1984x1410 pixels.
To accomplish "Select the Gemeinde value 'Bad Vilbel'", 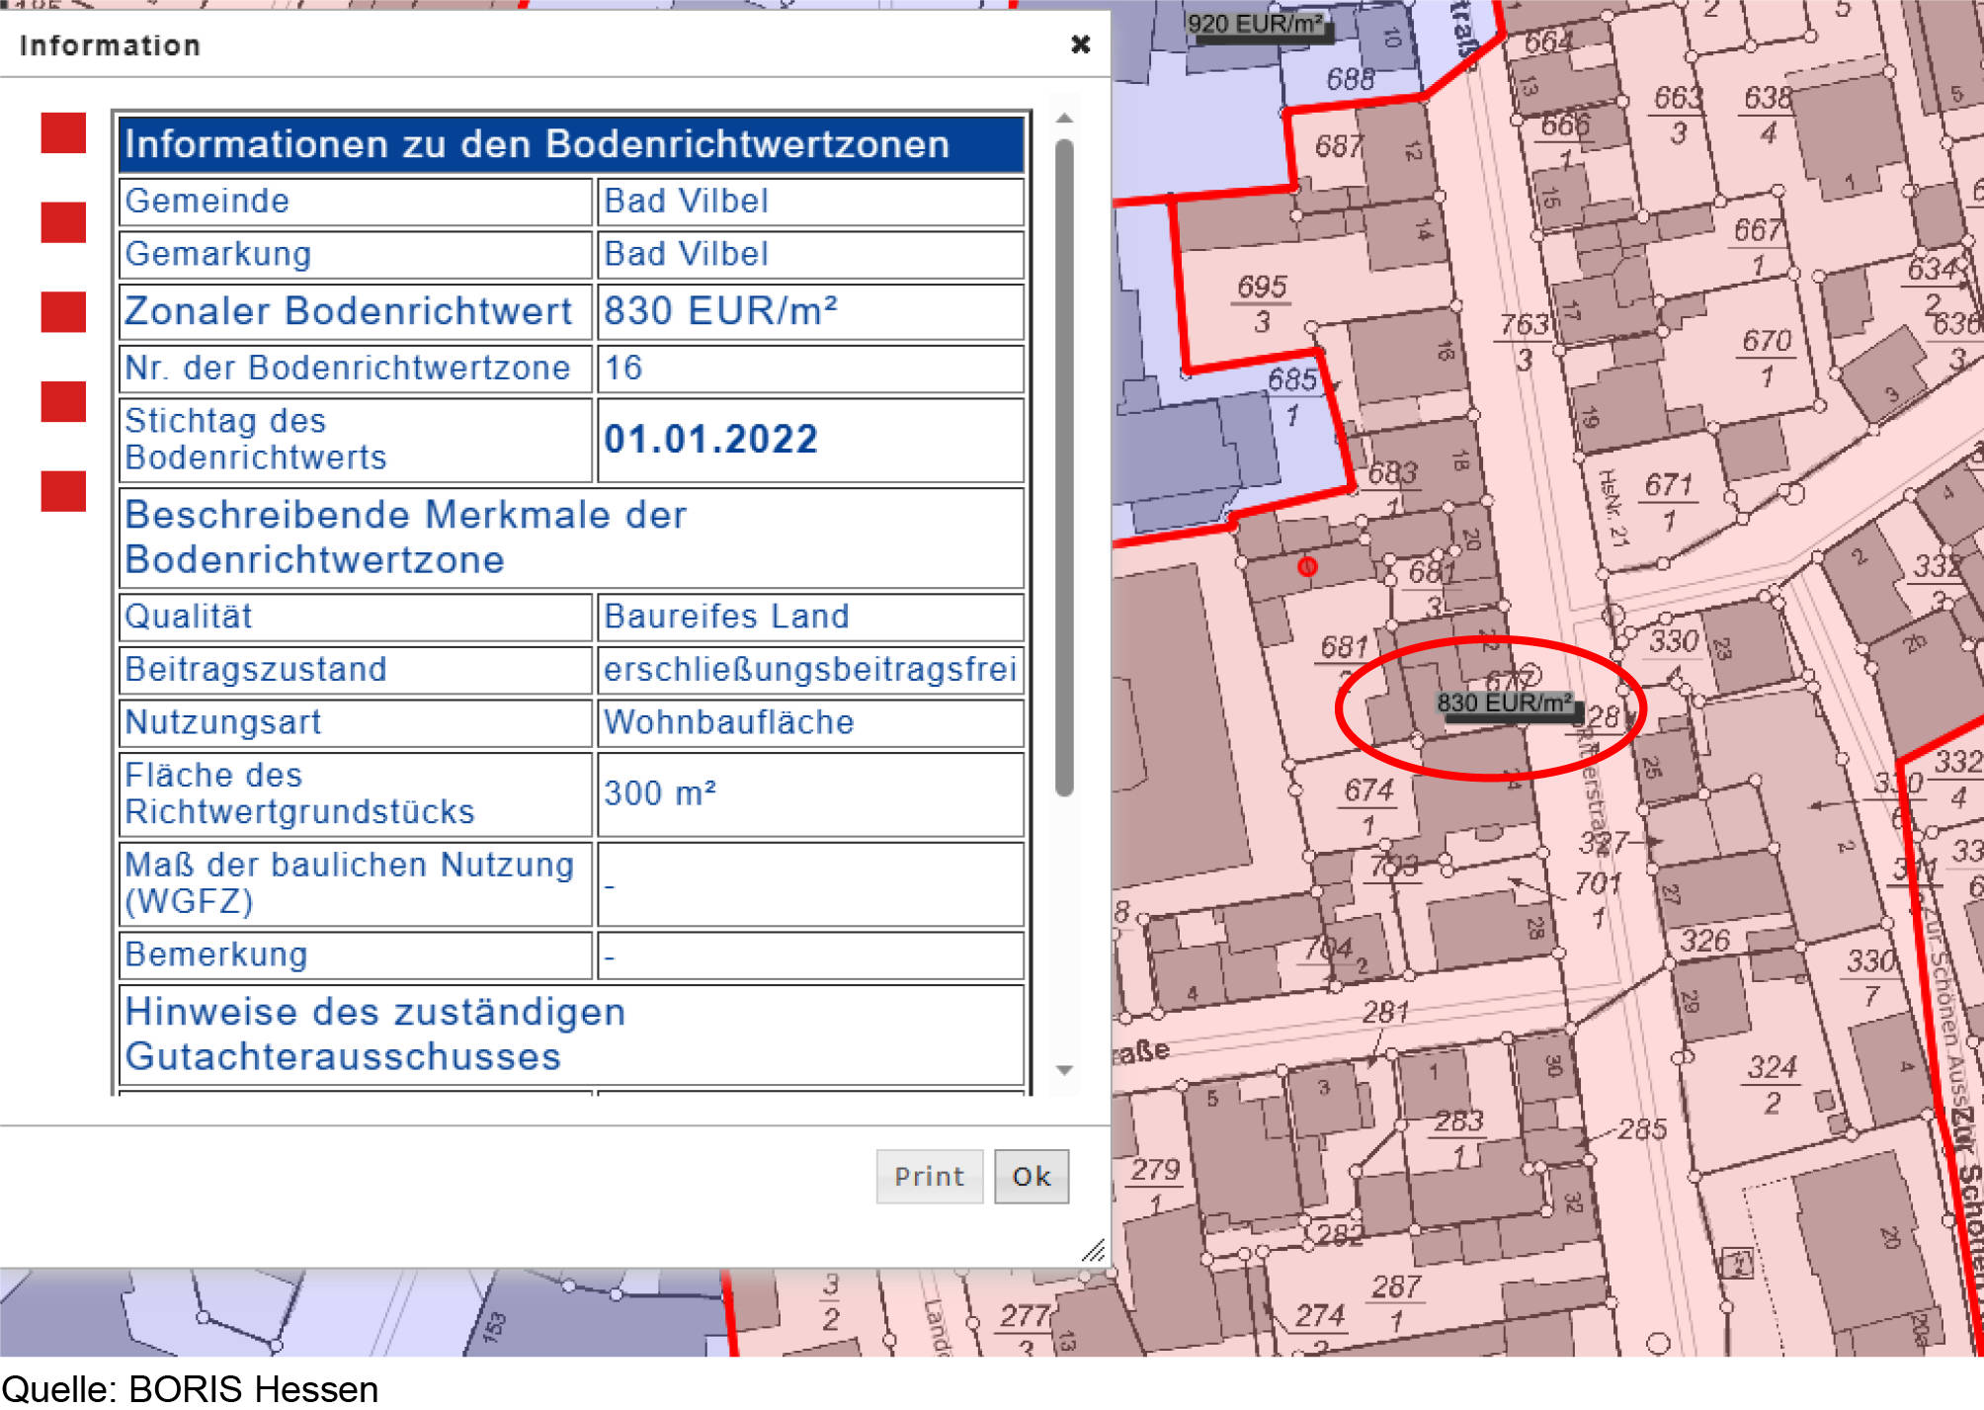I will (x=686, y=201).
